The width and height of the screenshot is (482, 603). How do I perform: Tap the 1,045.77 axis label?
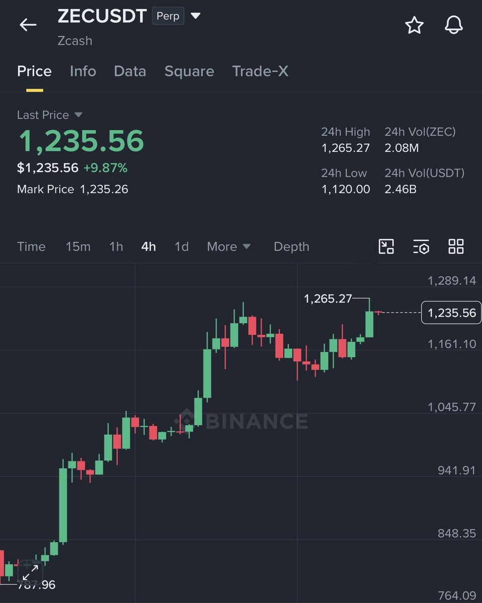[452, 407]
